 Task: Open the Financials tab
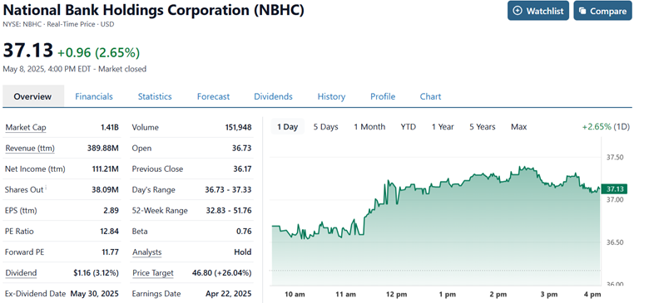(x=94, y=96)
